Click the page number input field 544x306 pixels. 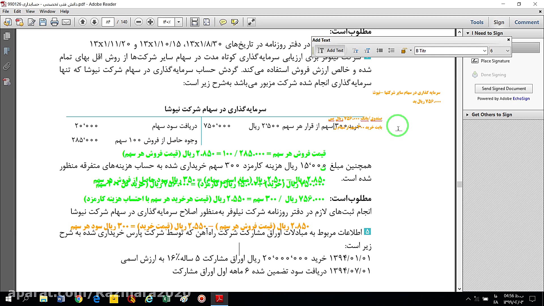pyautogui.click(x=108, y=22)
